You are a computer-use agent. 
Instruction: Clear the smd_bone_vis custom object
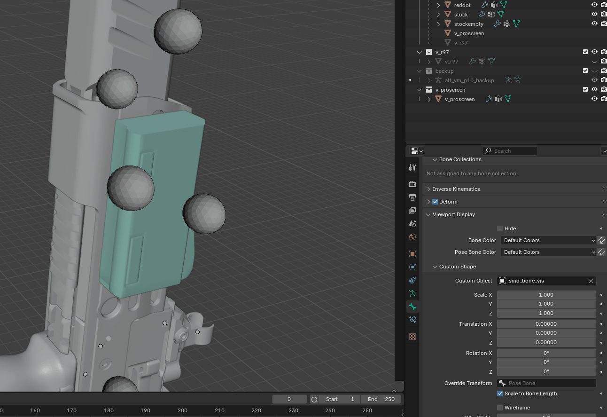pos(591,281)
